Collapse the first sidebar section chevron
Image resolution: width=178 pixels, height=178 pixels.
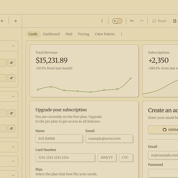[13, 46]
